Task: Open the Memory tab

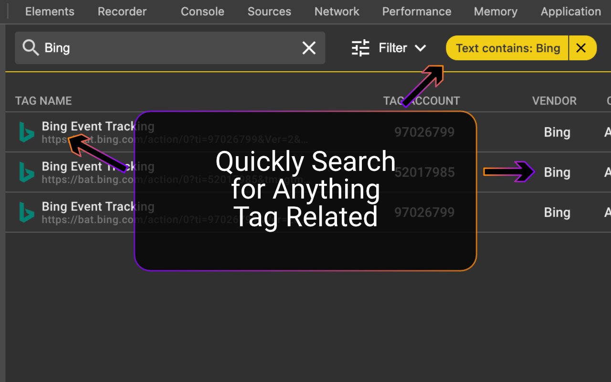Action: 495,11
